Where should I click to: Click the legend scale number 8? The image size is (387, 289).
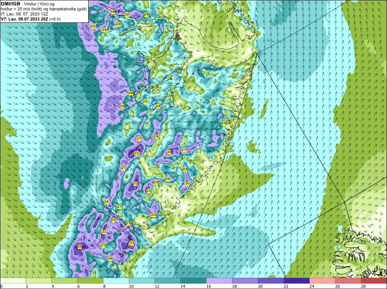(104, 286)
